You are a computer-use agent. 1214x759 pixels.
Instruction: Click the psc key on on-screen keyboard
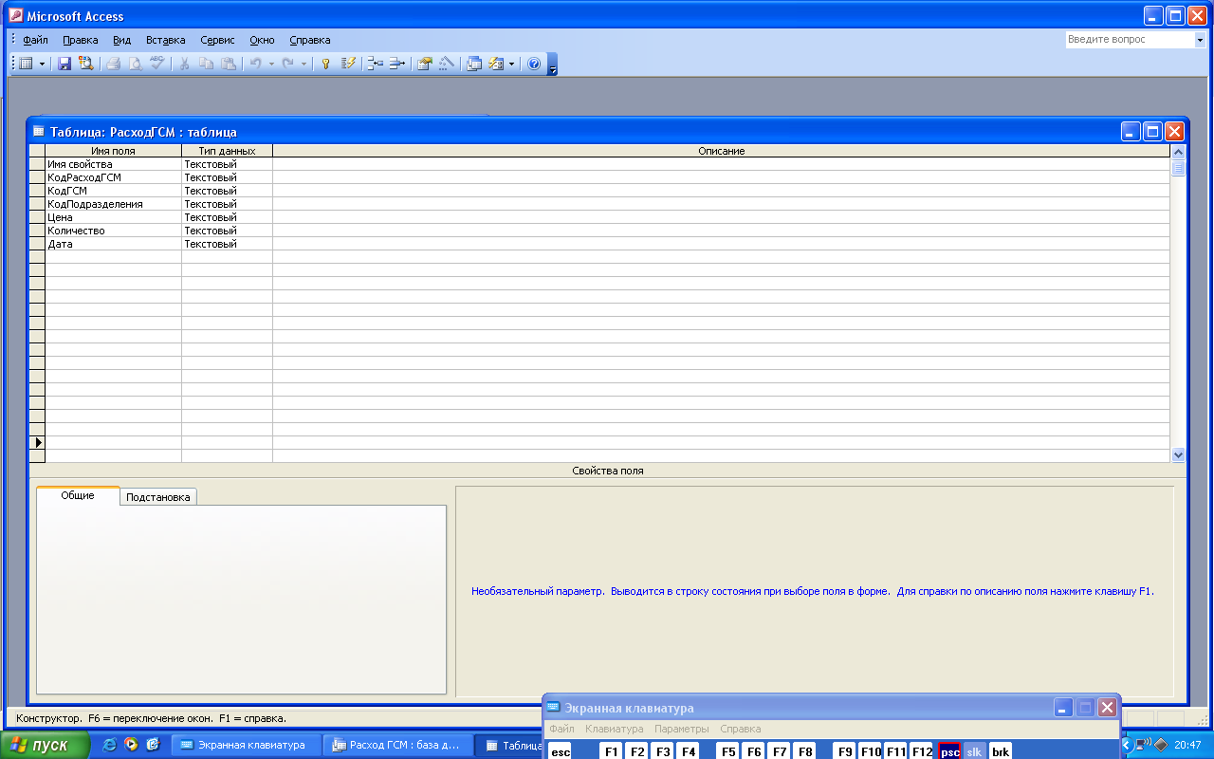[949, 751]
